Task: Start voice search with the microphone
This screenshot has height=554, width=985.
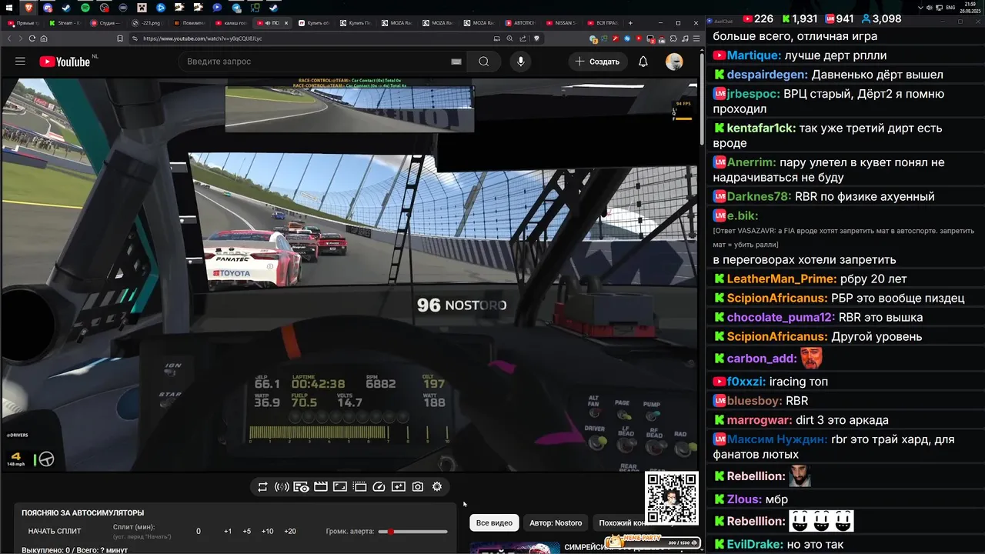Action: (521, 62)
